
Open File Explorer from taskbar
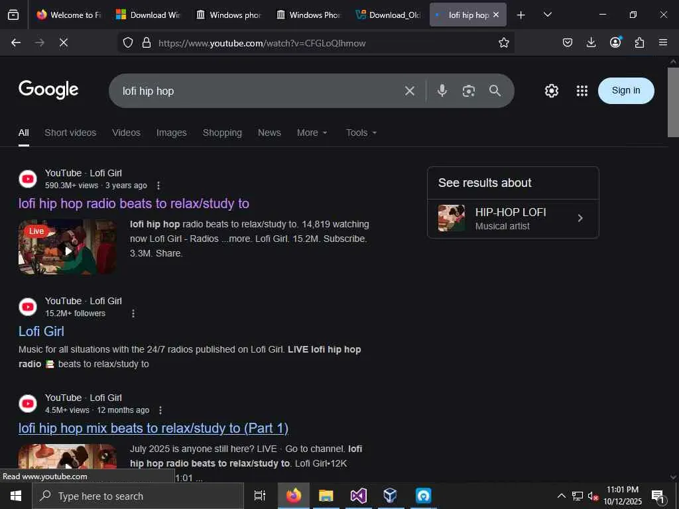[x=326, y=496]
